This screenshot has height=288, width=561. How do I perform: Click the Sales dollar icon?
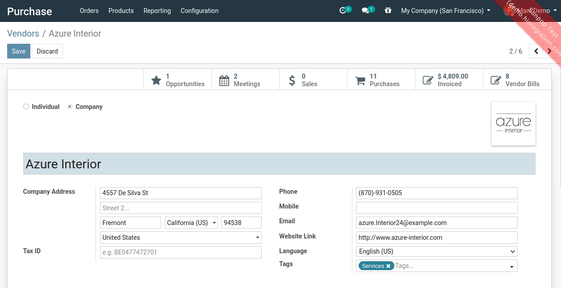pos(292,80)
